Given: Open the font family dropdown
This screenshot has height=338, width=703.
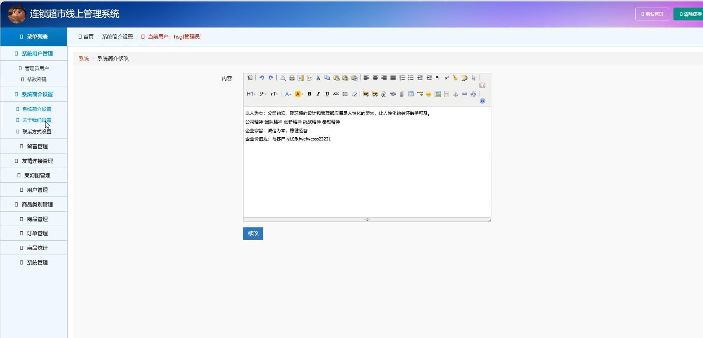Looking at the screenshot, I should tap(263, 94).
